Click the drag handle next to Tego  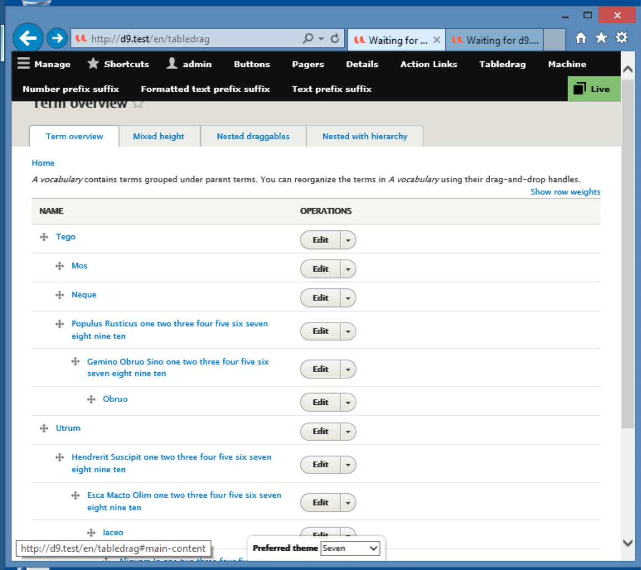pyautogui.click(x=44, y=237)
